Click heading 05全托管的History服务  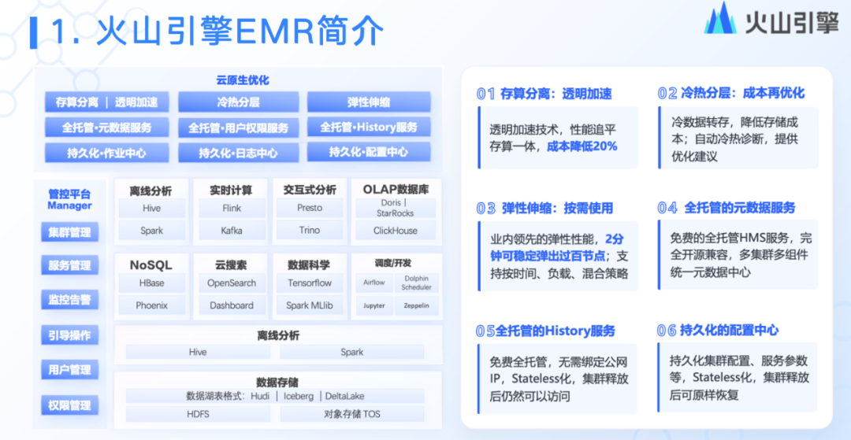(x=545, y=331)
